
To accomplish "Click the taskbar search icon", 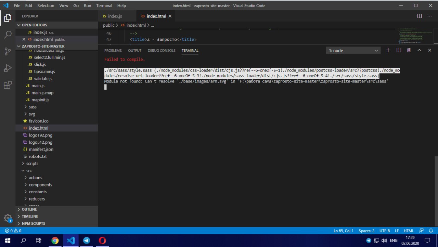I will (x=23, y=240).
